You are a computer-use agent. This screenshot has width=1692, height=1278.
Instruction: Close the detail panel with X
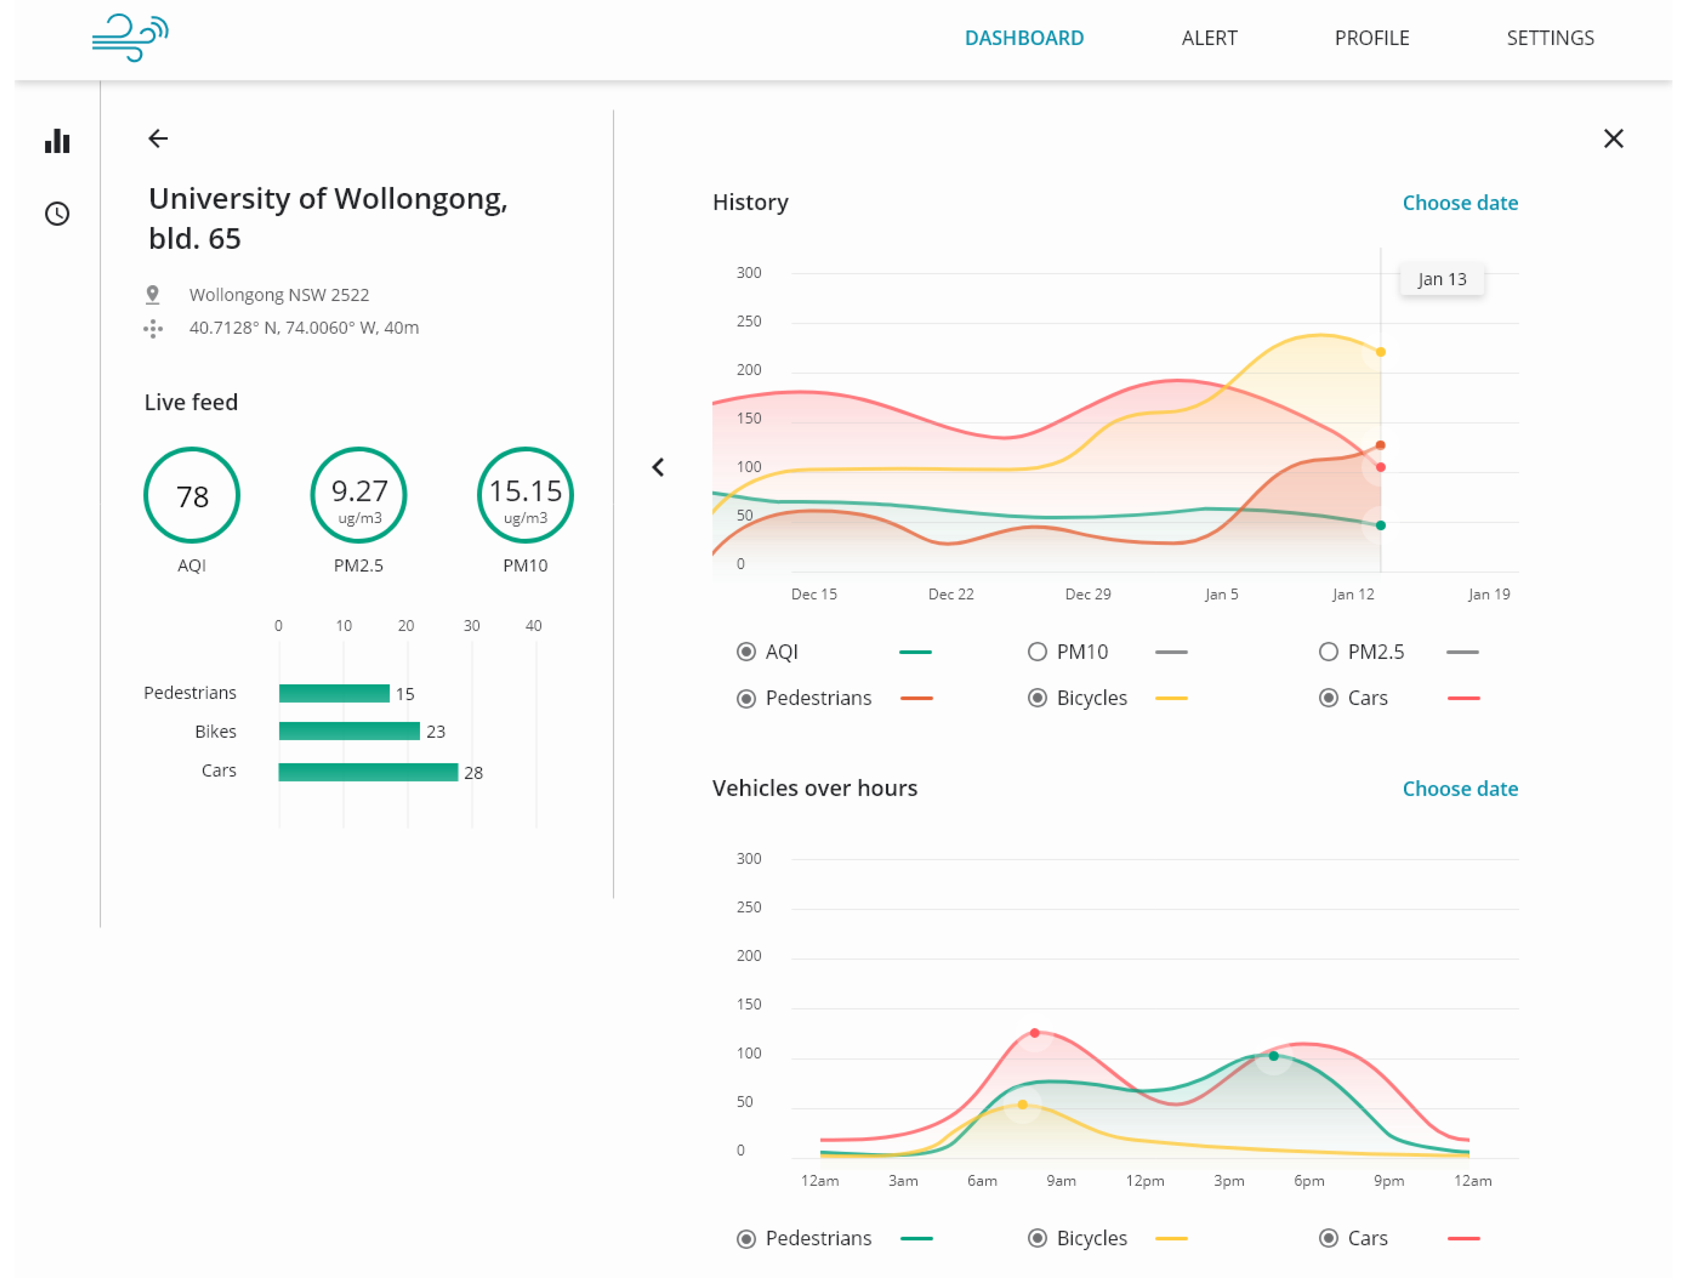[1613, 139]
